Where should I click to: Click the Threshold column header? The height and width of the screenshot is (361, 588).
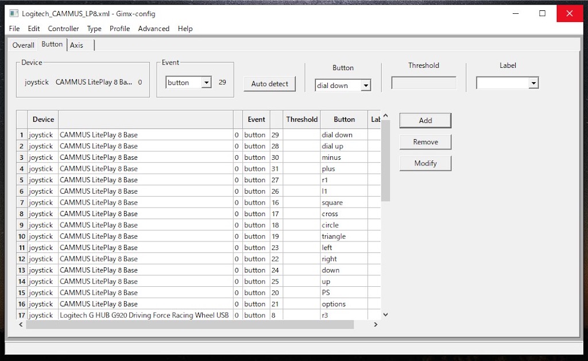point(301,120)
